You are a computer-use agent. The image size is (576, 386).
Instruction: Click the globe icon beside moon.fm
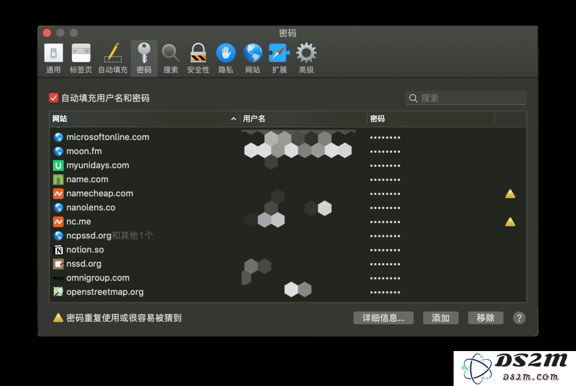[x=59, y=151]
